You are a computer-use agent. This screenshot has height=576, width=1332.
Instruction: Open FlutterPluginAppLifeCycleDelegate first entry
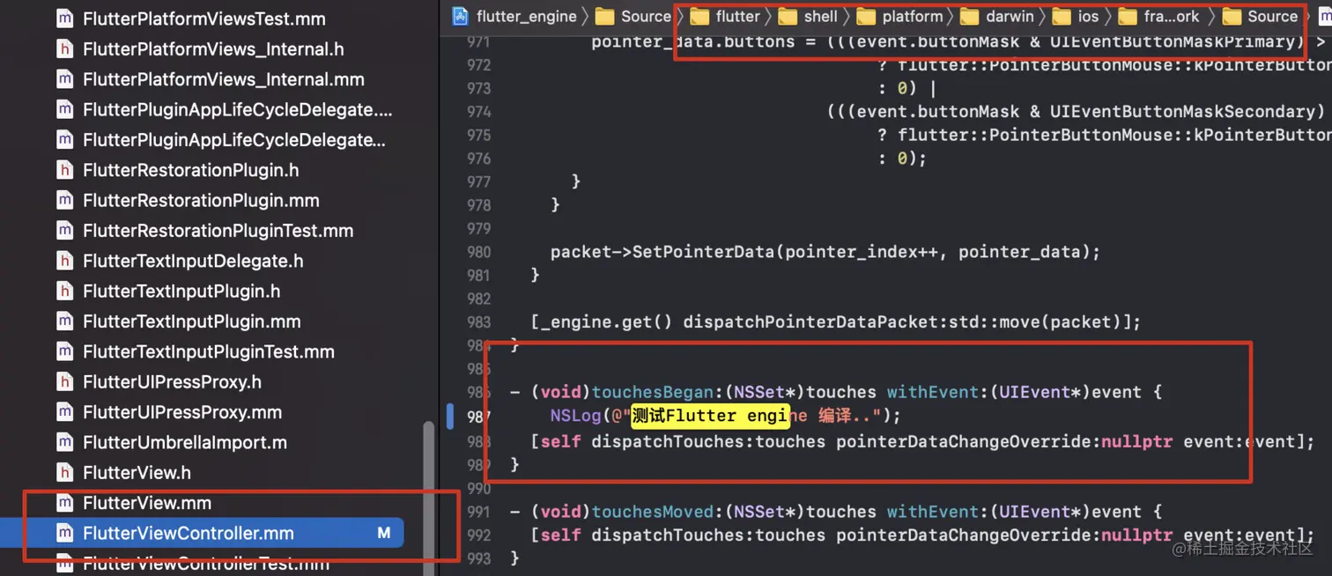tap(238, 109)
